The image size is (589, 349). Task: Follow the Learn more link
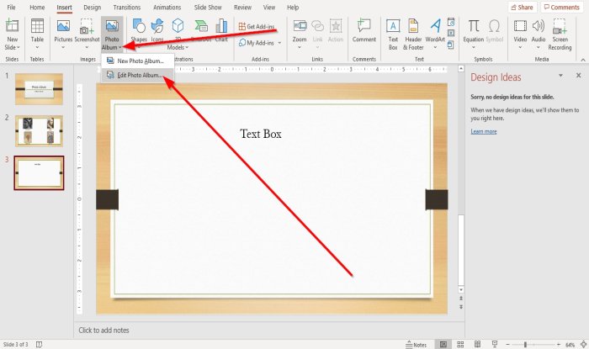(484, 131)
